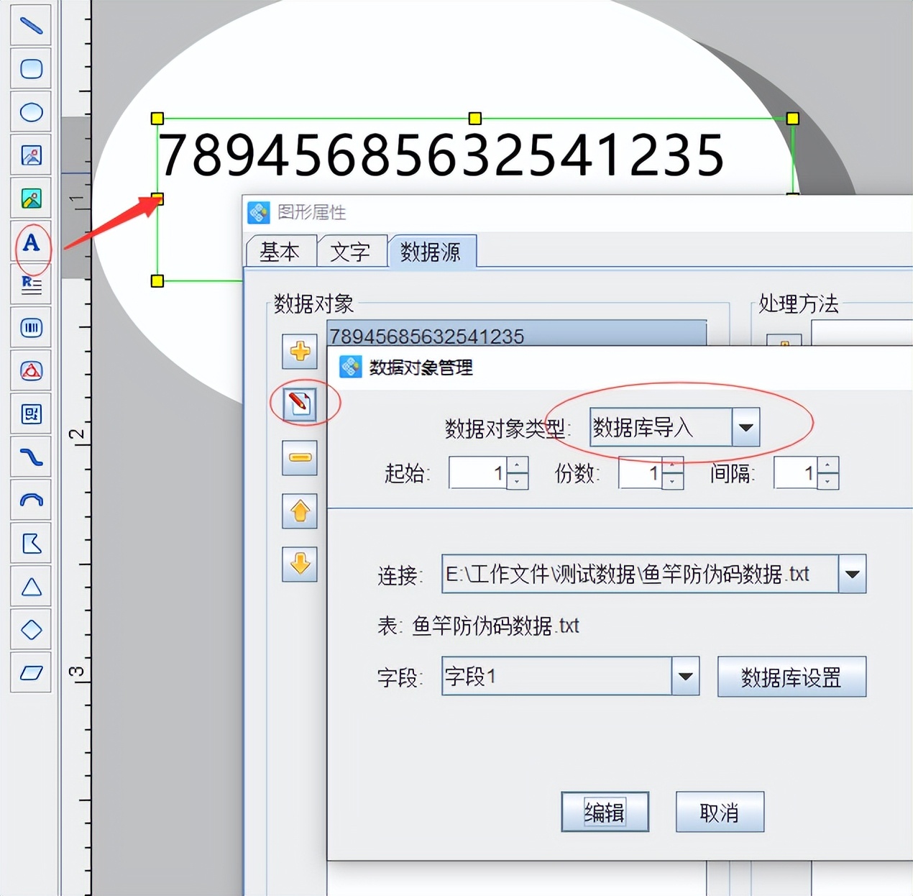Select the diamond shape tool

click(x=31, y=630)
